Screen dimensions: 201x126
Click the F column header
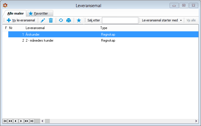coord(6,28)
